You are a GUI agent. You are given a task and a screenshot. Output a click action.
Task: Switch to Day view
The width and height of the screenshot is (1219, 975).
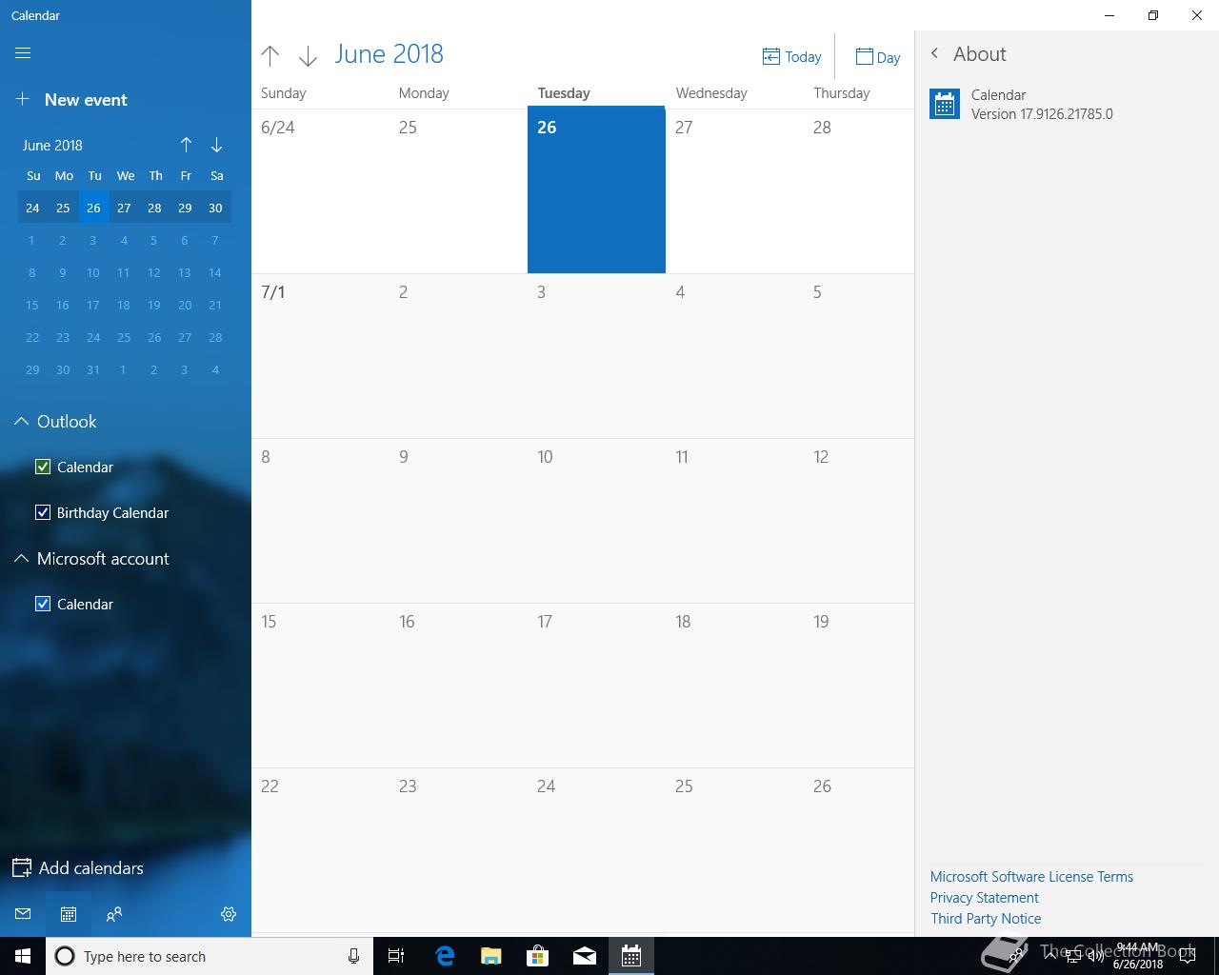pyautogui.click(x=877, y=57)
